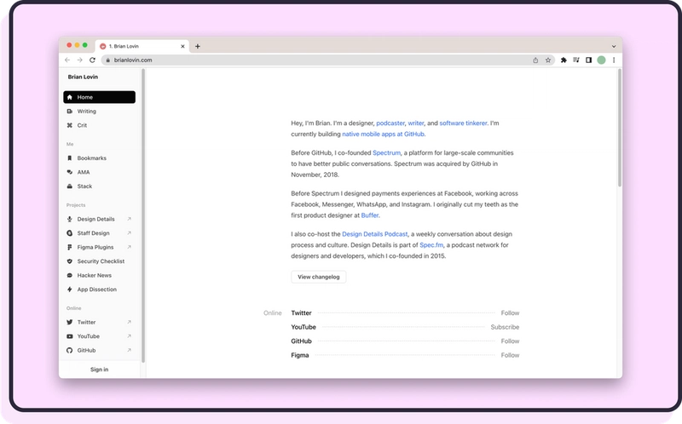Open the Spectrum link
Screen dimensions: 682x424
pos(386,153)
